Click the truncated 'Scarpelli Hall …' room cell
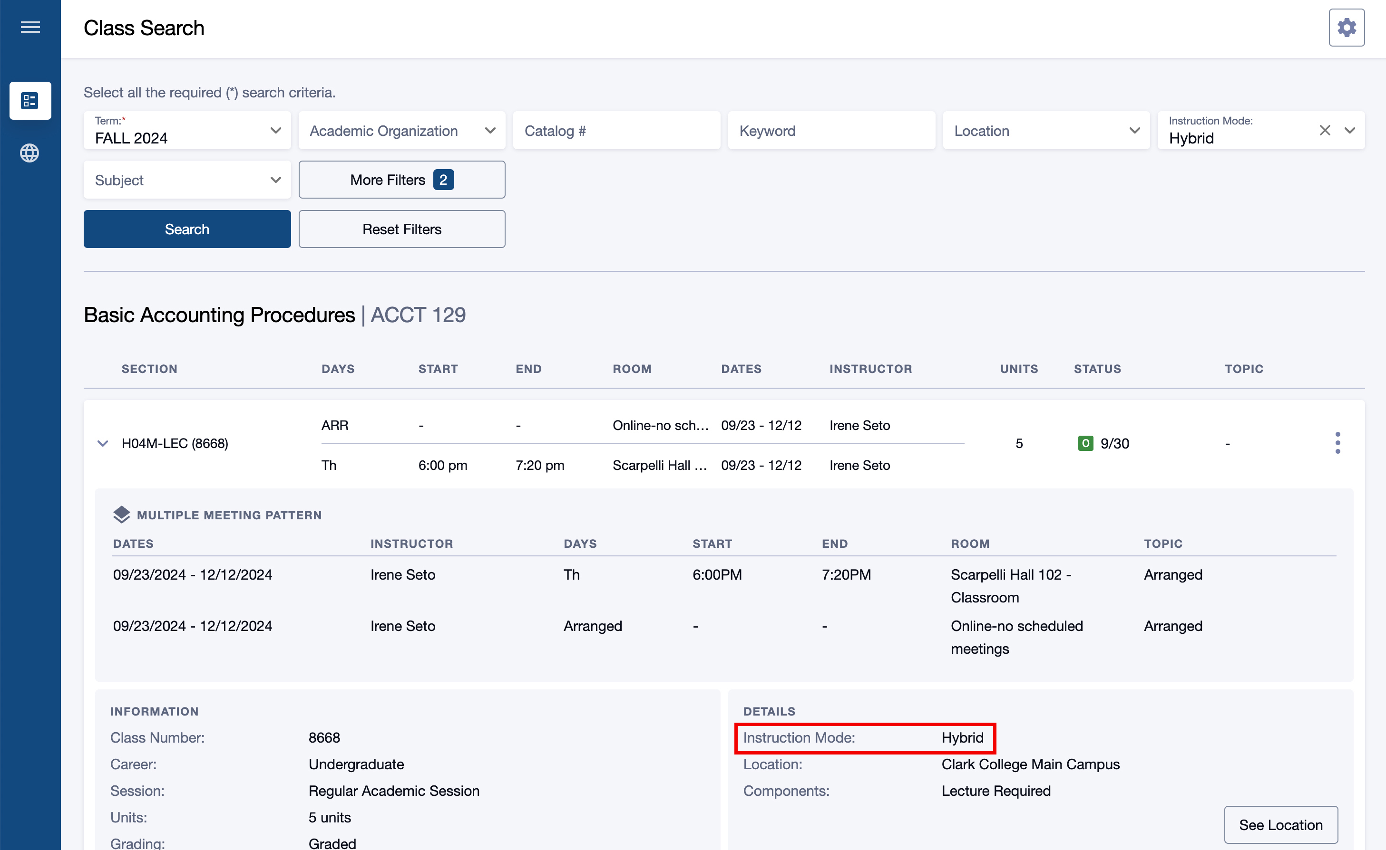This screenshot has height=850, width=1386. coord(660,465)
